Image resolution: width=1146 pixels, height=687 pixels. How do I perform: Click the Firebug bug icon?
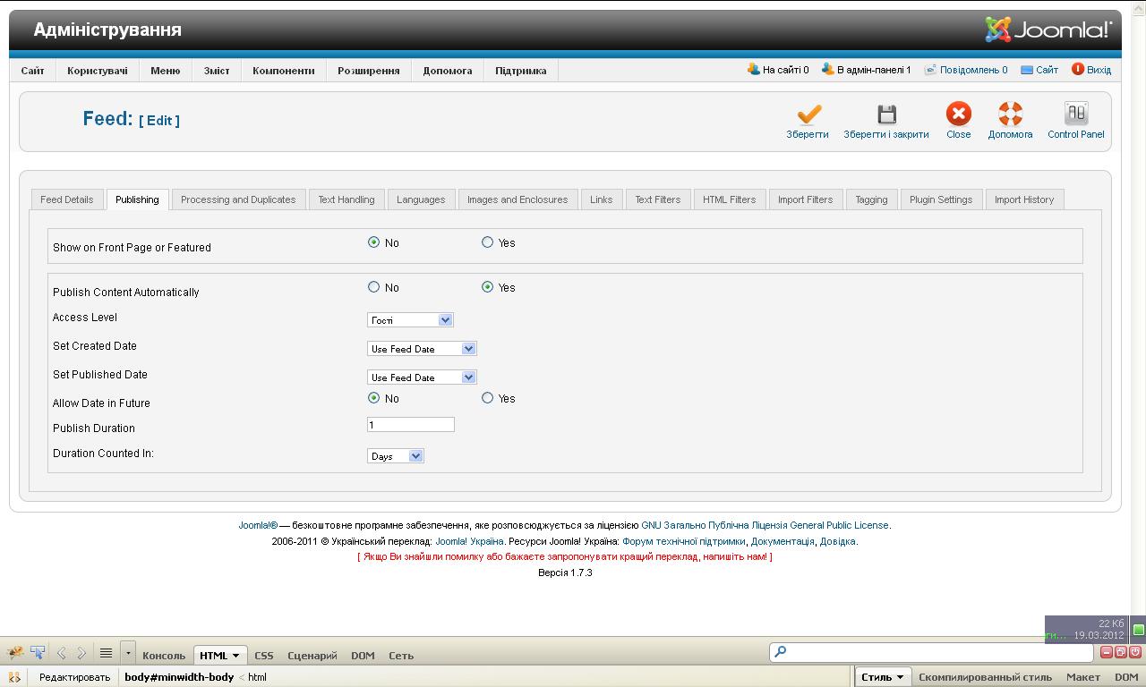pyautogui.click(x=15, y=653)
